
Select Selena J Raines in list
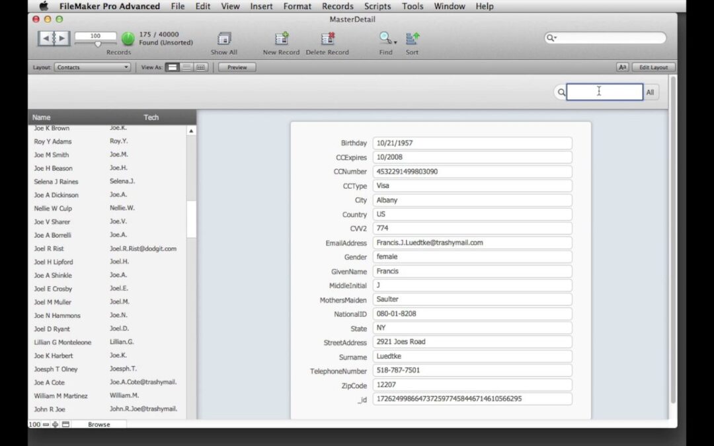point(56,182)
